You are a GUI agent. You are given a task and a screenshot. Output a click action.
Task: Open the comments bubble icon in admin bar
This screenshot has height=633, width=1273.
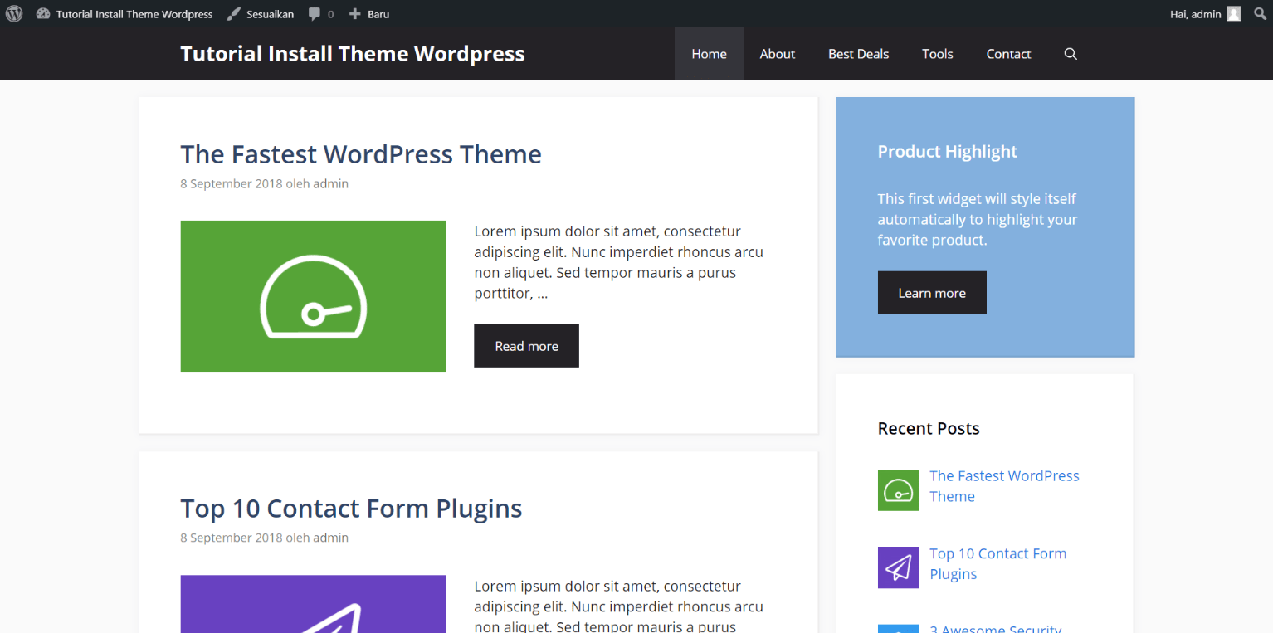[315, 13]
